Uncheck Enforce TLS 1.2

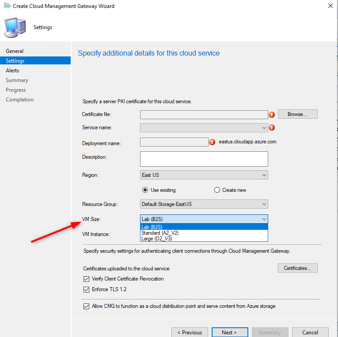click(86, 289)
